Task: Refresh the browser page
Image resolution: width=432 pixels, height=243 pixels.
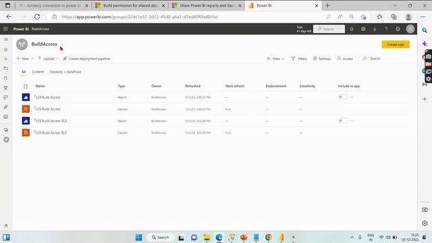Action: 37,17
